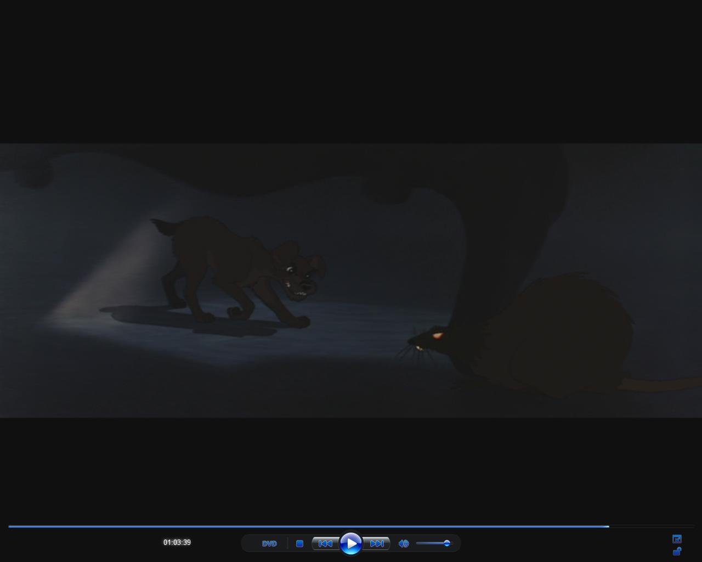This screenshot has height=562, width=702.
Task: Skip back to the previous chapter
Action: [x=325, y=543]
